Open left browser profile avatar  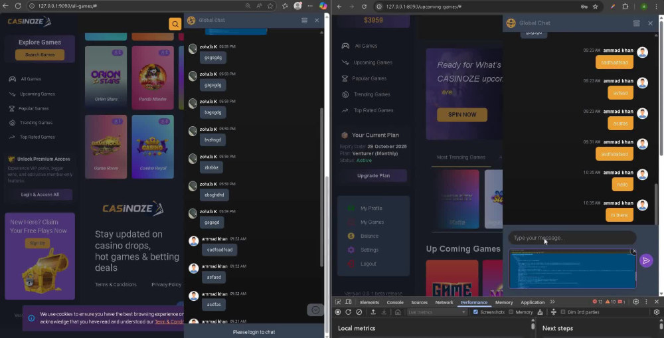click(297, 6)
